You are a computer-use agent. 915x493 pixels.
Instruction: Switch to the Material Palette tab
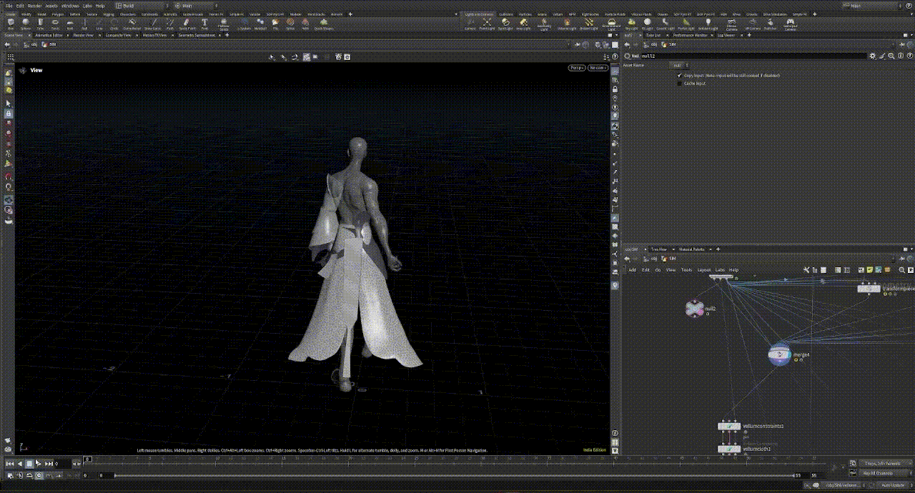(691, 249)
